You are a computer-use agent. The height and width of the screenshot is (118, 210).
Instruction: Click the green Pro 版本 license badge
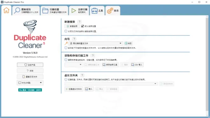tap(30, 90)
